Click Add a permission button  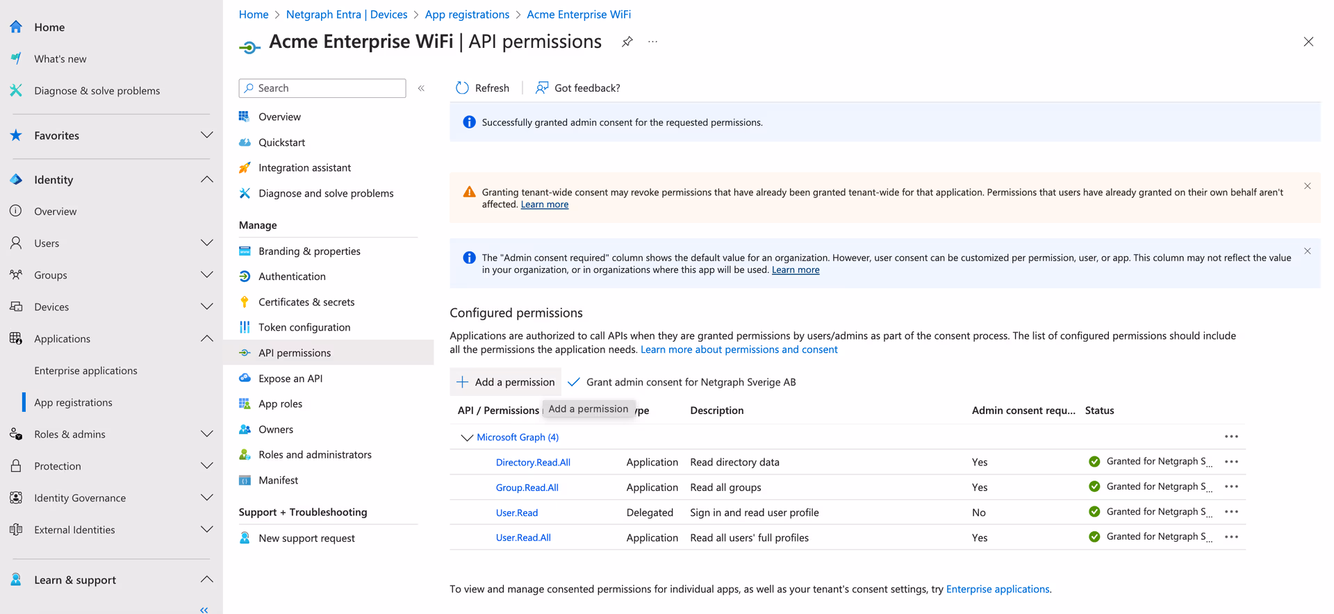point(505,382)
